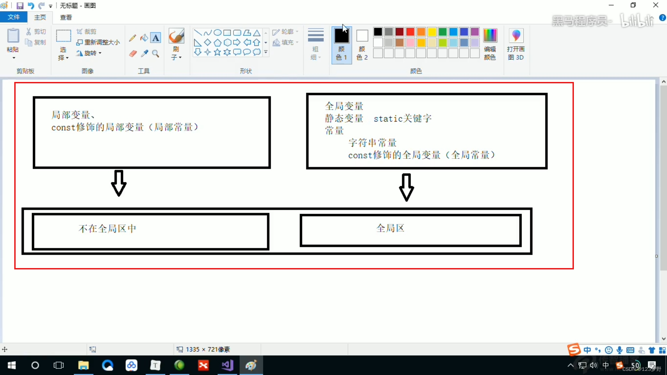Click the Save icon in title bar
667x375 pixels.
20,6
